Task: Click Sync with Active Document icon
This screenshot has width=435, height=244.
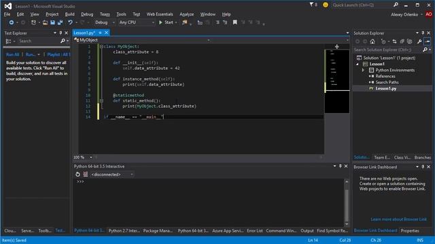Action: [x=394, y=41]
